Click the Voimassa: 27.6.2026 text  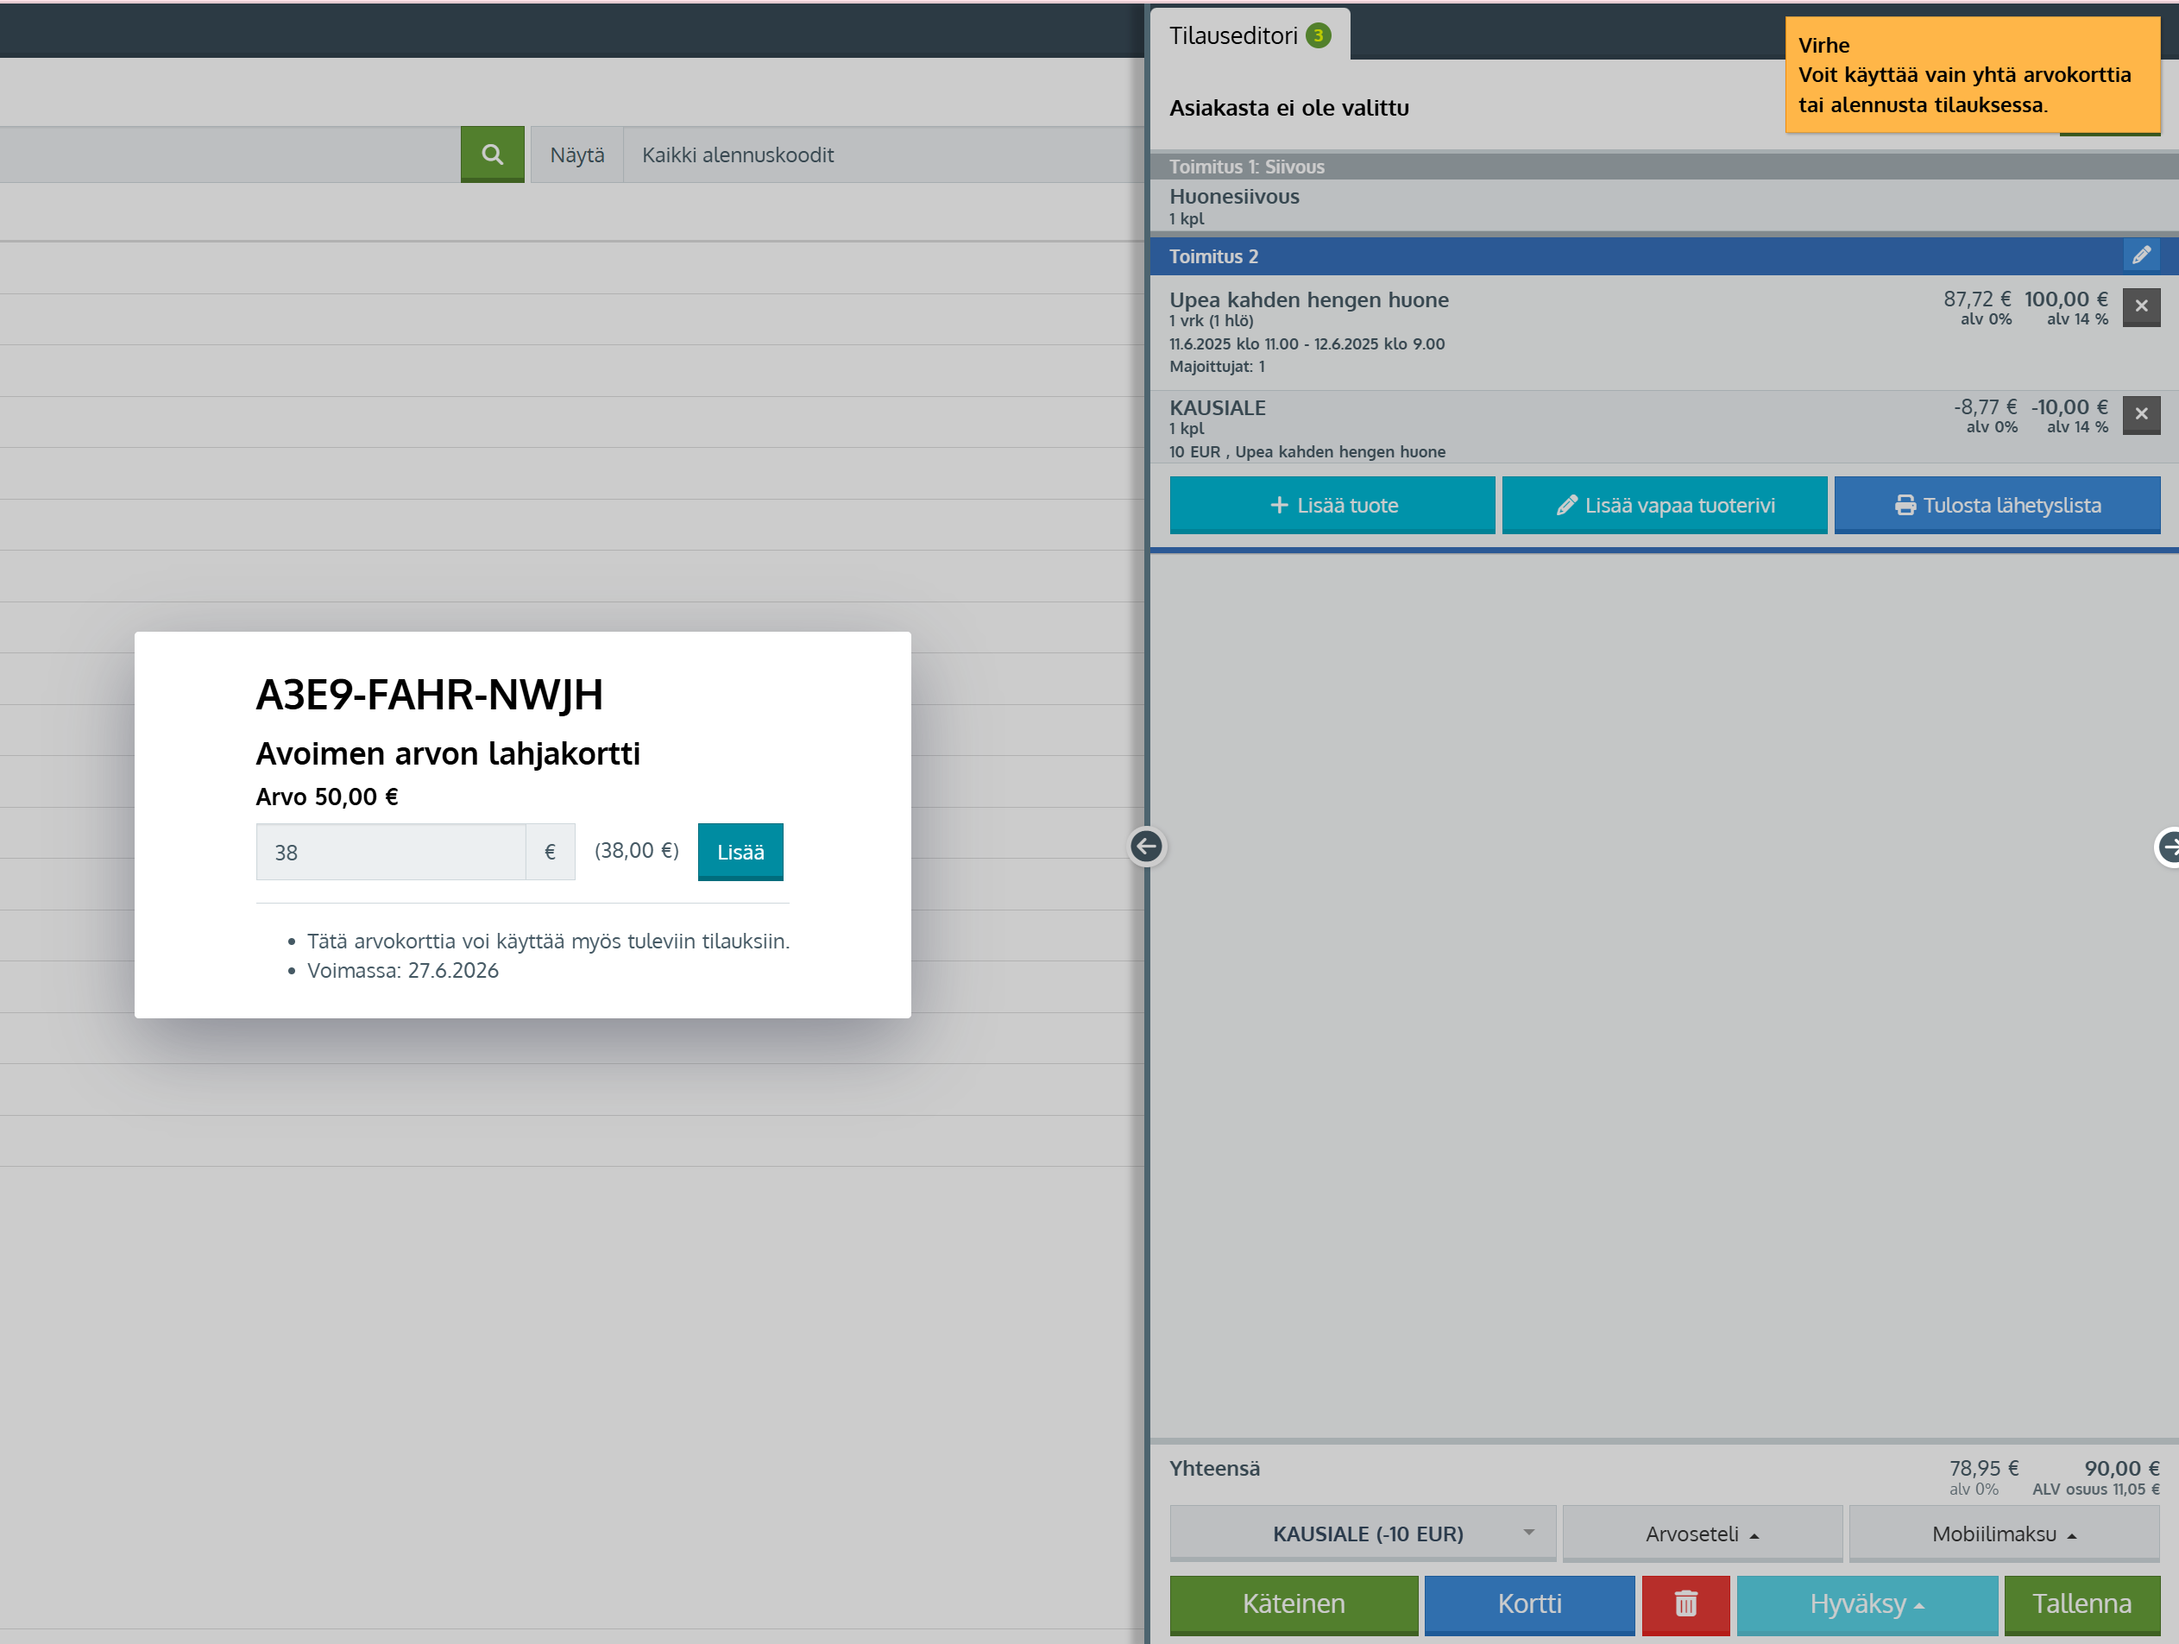[x=403, y=970]
